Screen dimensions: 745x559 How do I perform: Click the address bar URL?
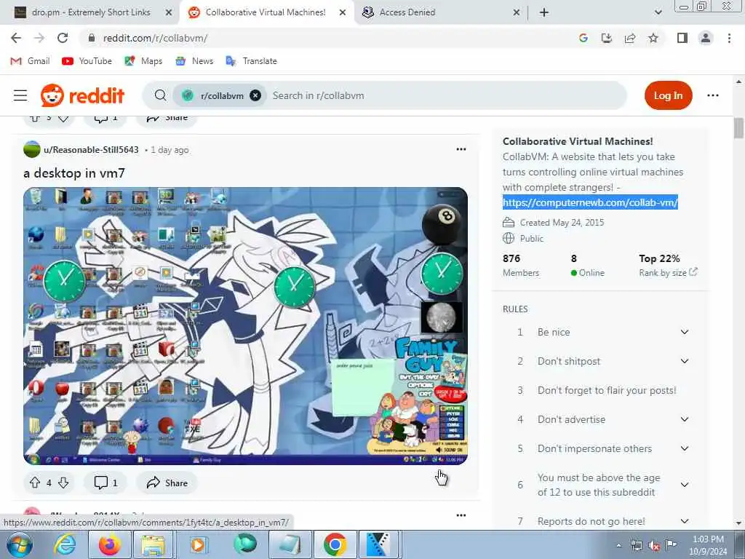pyautogui.click(x=156, y=38)
